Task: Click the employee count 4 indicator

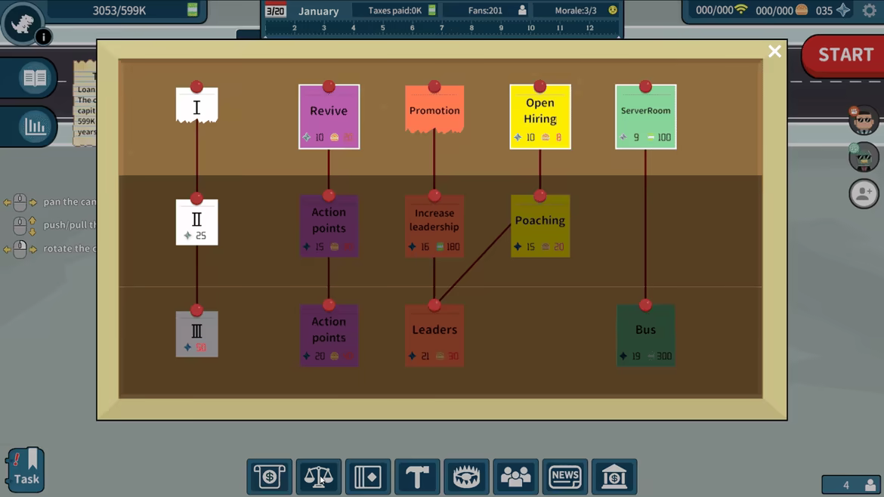Action: 852,485
